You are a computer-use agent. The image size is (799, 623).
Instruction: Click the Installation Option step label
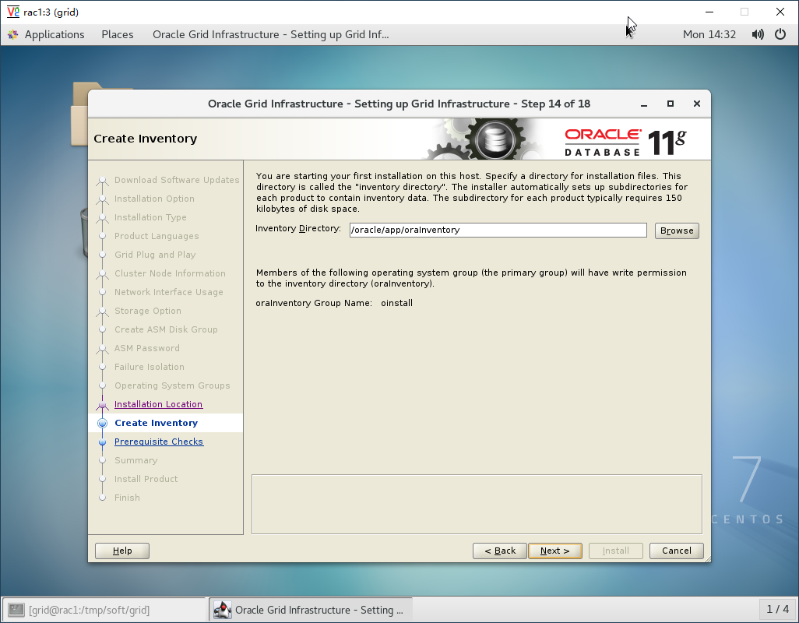(x=154, y=199)
